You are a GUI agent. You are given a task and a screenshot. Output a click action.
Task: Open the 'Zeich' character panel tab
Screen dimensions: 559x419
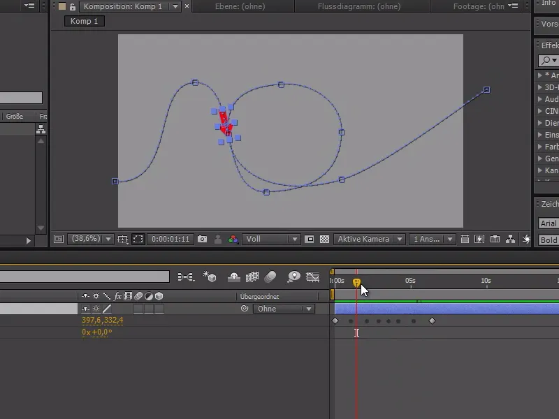click(x=550, y=204)
